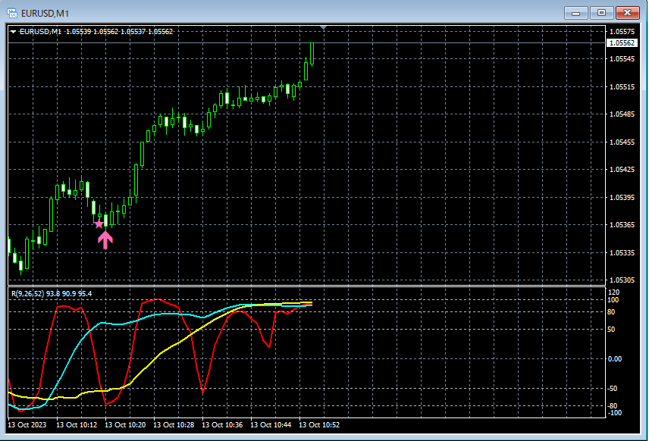The image size is (649, 441).
Task: Click the 1.05305 price scale value
Action: click(x=622, y=280)
